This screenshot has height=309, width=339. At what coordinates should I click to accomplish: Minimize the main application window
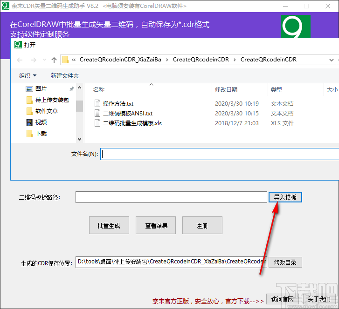(285, 6)
